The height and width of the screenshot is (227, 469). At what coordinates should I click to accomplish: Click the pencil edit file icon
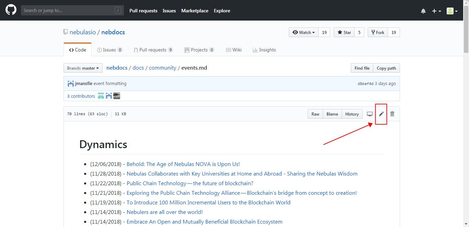[x=381, y=114]
